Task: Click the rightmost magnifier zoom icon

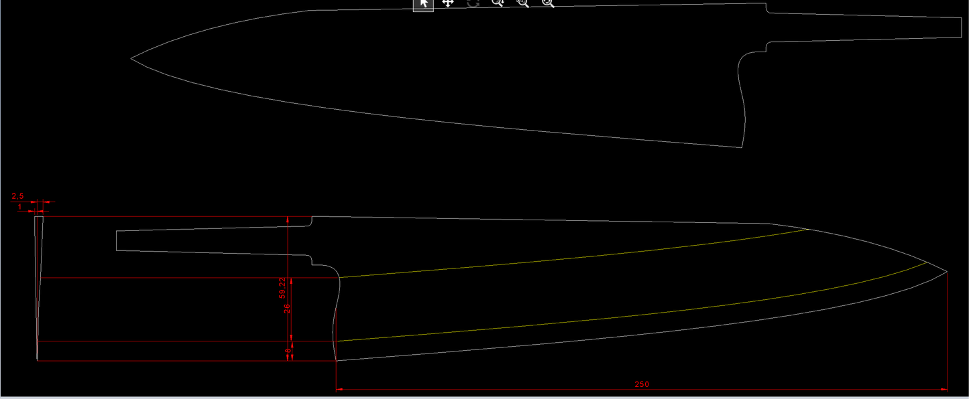Action: 548,3
